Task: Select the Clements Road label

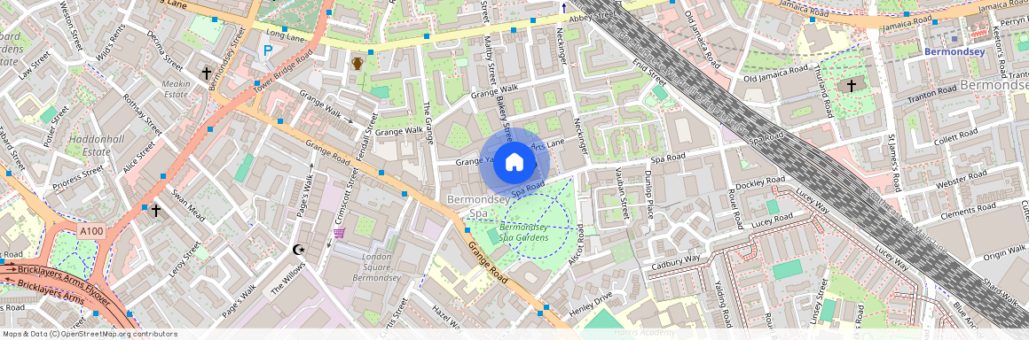Action: pos(969,210)
